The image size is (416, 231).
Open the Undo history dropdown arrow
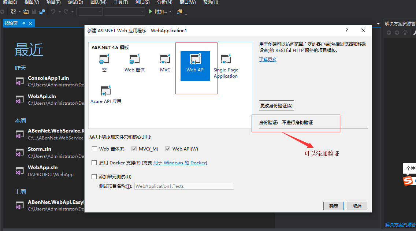pos(59,12)
